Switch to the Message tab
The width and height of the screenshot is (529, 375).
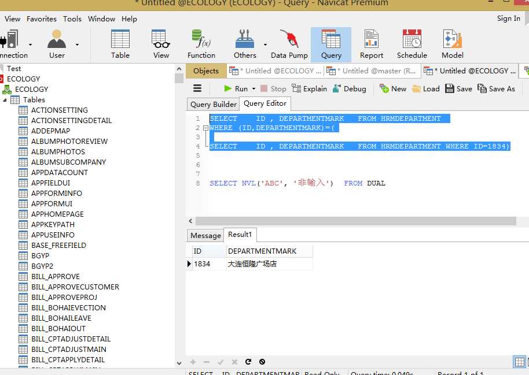(x=205, y=236)
